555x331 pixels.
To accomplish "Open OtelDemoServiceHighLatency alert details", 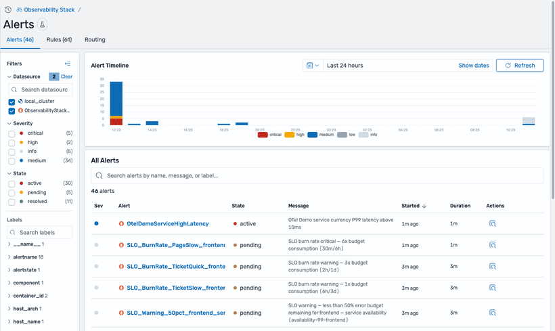I will click(168, 224).
